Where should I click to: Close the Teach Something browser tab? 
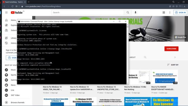coord(25,2)
